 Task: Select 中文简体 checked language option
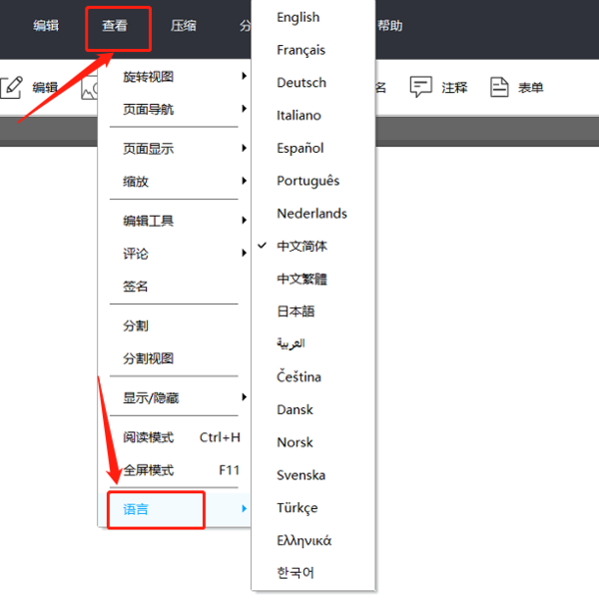coord(301,246)
